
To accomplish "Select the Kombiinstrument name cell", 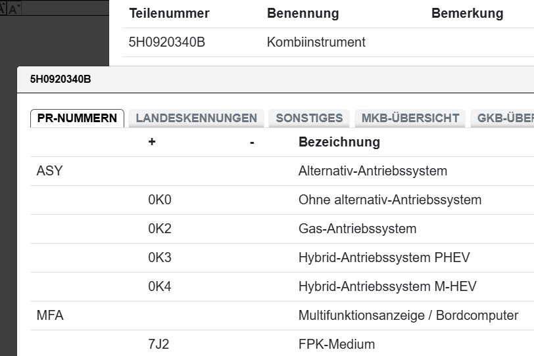I will click(x=316, y=42).
